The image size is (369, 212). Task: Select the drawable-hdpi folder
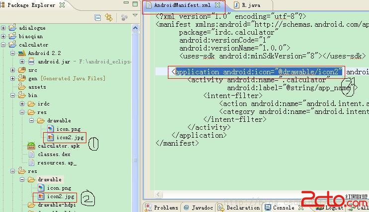click(x=52, y=205)
